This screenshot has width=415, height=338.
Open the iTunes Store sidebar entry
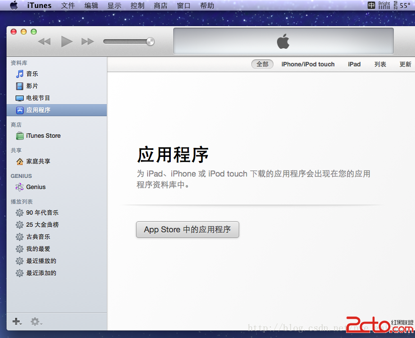coord(56,136)
